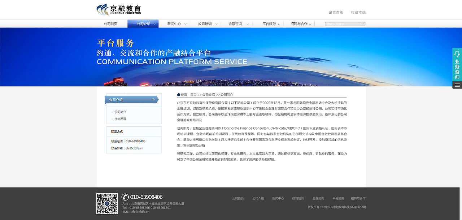Open 招聘与合作 in the top navigation
The image size is (462, 220).
tap(299, 24)
